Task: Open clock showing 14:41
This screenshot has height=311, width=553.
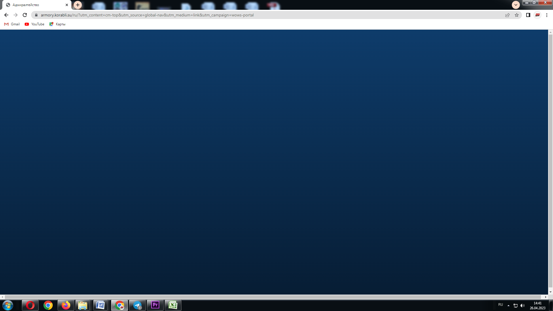Action: click(537, 306)
